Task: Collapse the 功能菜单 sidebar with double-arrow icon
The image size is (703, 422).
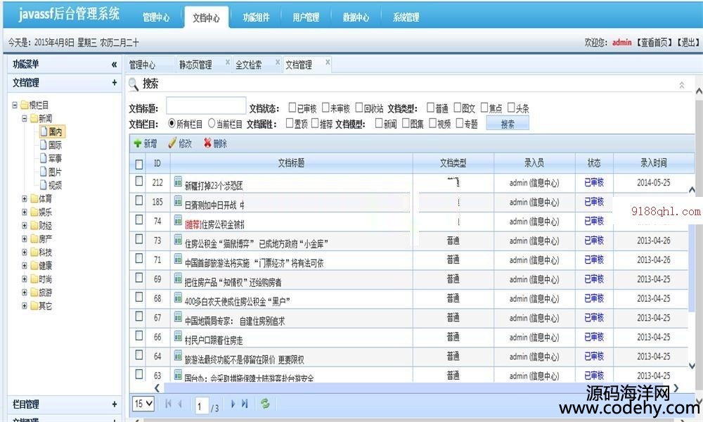Action: click(115, 65)
